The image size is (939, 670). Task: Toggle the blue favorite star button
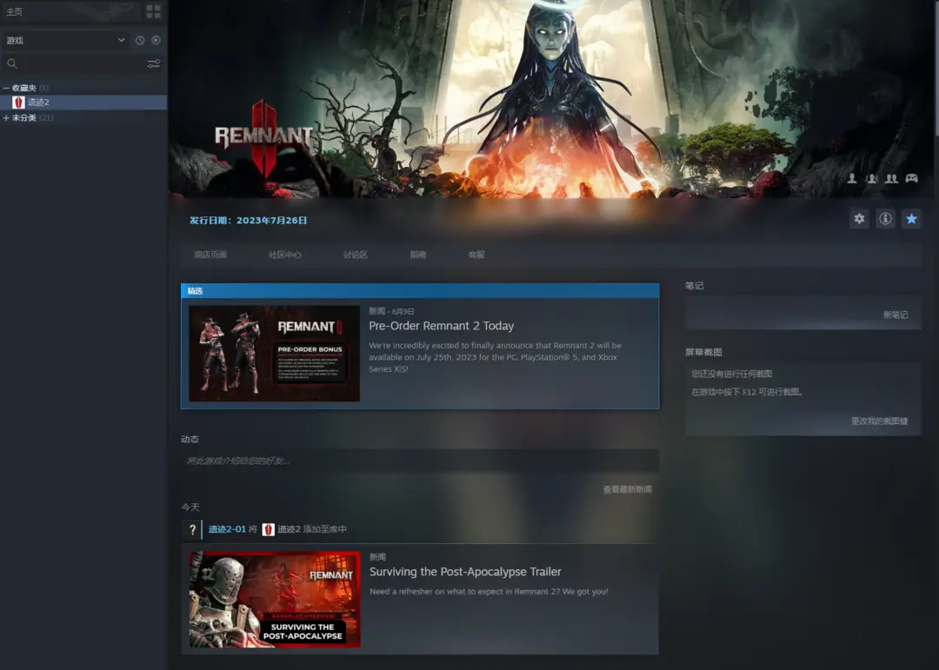click(x=911, y=218)
